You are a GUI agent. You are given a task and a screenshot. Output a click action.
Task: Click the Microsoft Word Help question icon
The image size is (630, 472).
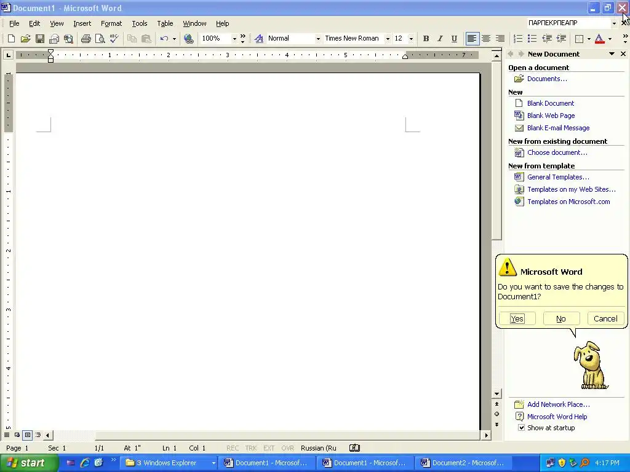pyautogui.click(x=519, y=417)
